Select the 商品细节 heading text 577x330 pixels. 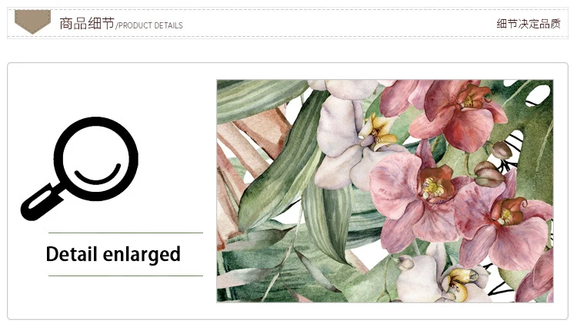click(x=87, y=23)
